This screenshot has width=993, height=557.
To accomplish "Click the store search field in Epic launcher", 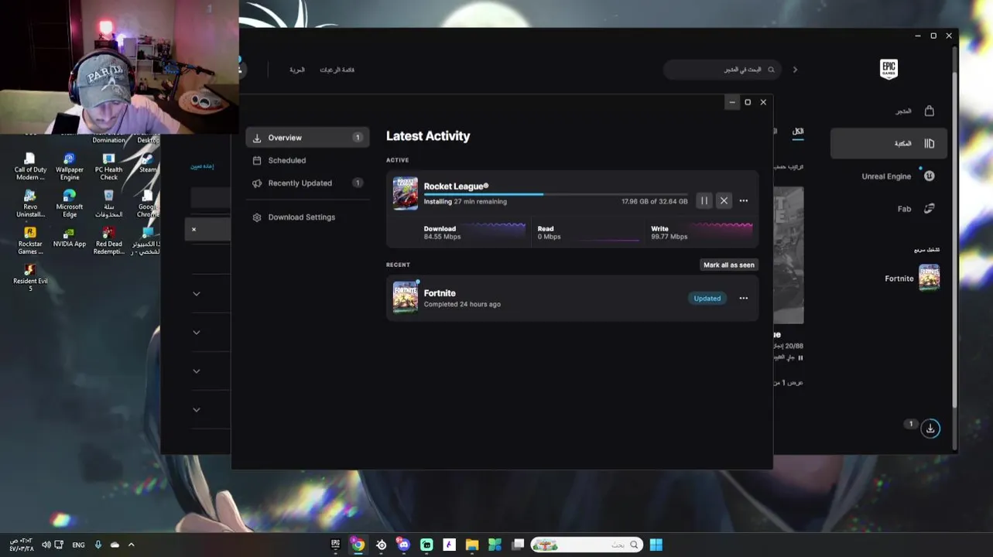I will (722, 70).
